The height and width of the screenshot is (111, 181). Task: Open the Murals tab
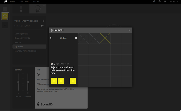[x=36, y=1]
